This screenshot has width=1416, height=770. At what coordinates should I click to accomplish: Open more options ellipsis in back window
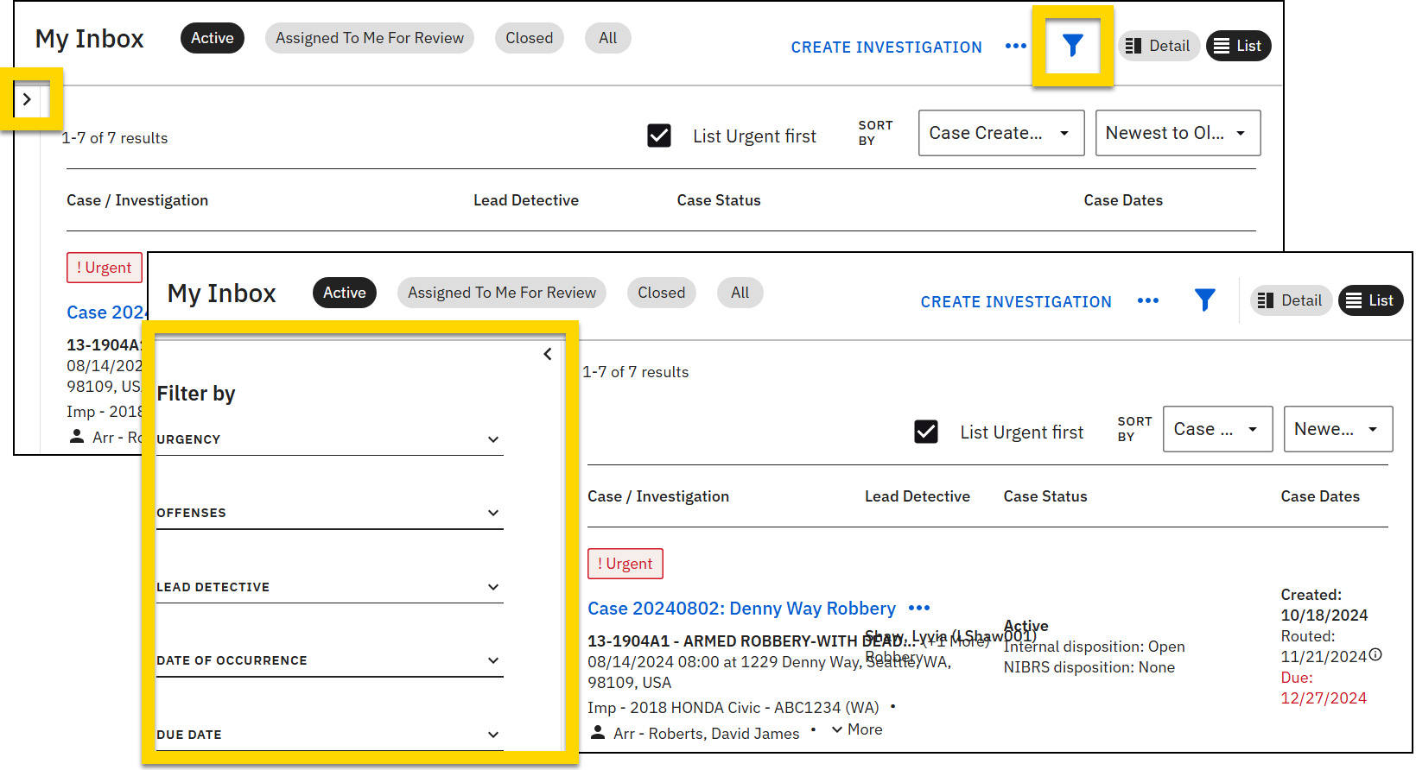pos(1016,46)
